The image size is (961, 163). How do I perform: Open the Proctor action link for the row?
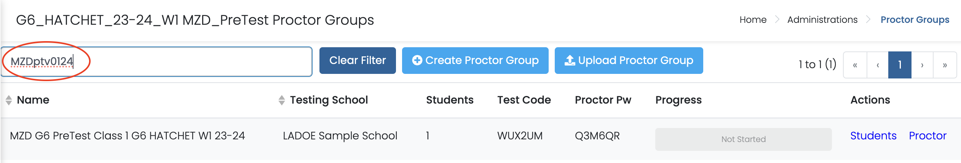927,136
